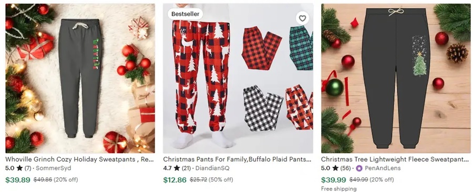The width and height of the screenshot is (473, 192).
Task: Click the Free shipping label
Action: coord(338,189)
